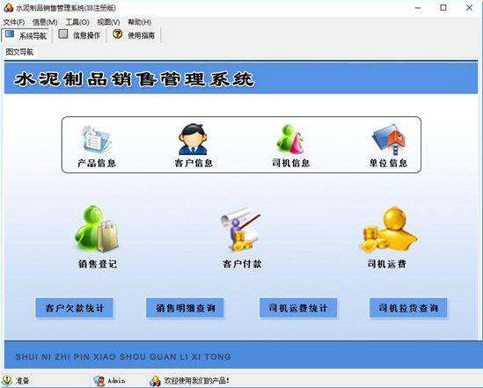The width and height of the screenshot is (483, 388).
Task: Open the 视图(V) menu
Action: click(x=108, y=22)
